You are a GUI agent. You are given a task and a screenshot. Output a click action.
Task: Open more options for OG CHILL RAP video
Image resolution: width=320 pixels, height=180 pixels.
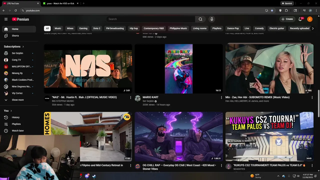pyautogui.click(x=221, y=165)
